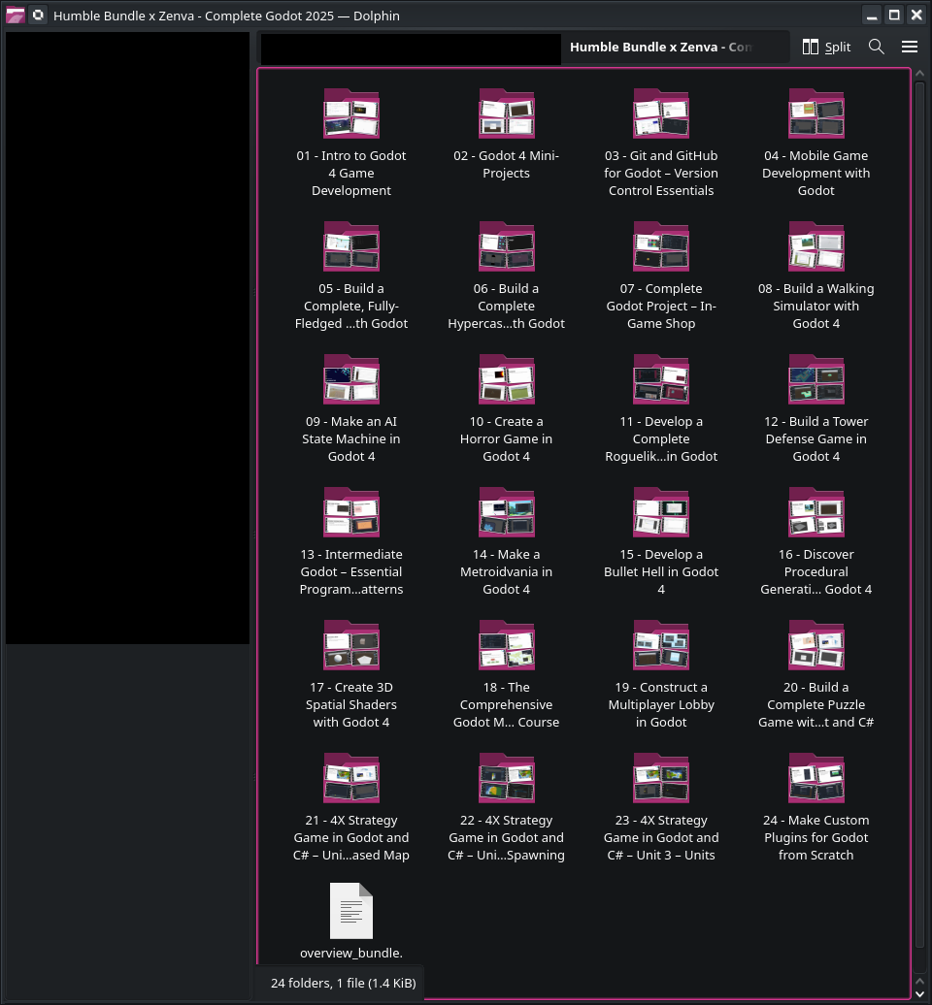Open folder icon 10 - Create a Horror Game
This screenshot has width=932, height=1005.
(x=506, y=379)
